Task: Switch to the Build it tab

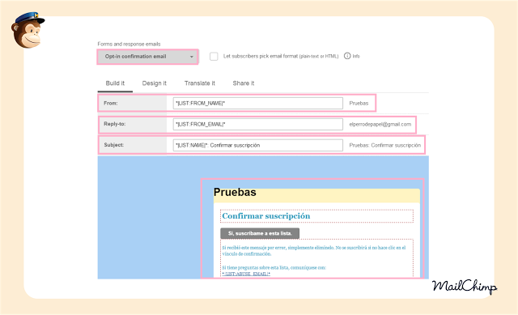Action: [115, 83]
